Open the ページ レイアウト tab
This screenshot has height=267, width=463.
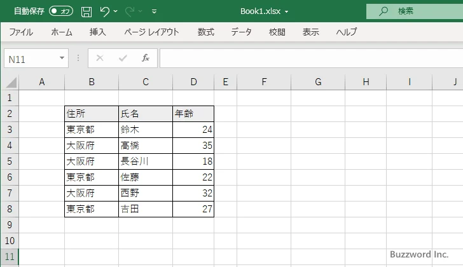pos(151,32)
